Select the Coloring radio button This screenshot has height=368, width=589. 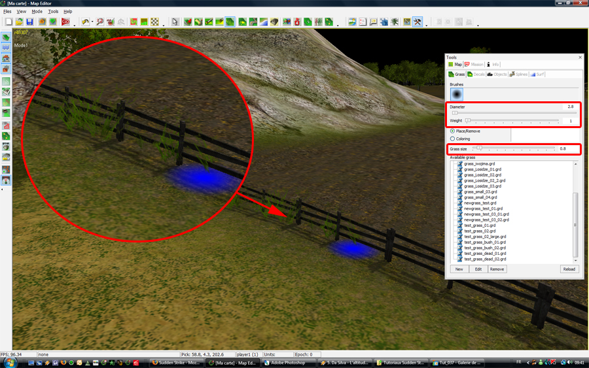pos(452,139)
